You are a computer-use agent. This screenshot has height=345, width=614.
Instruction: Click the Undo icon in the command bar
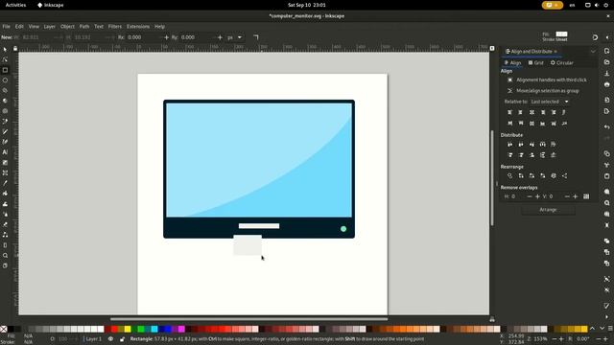607,127
